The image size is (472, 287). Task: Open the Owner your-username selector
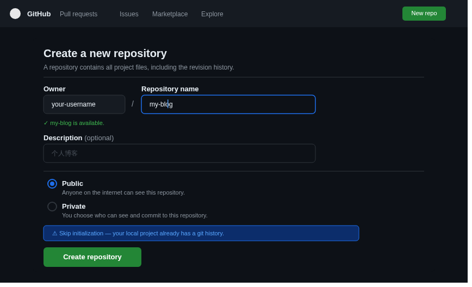coord(84,104)
